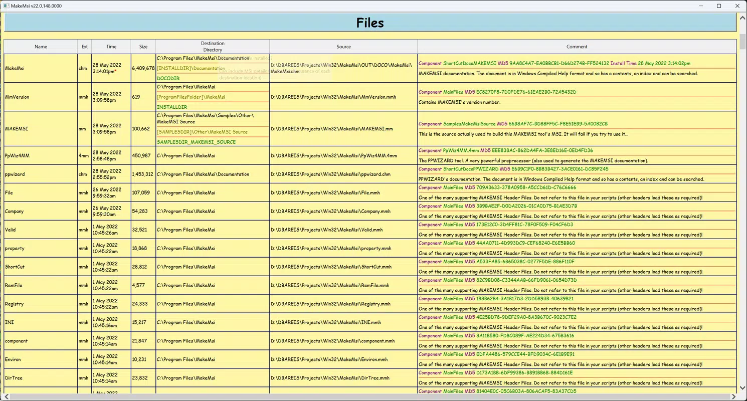Viewport: 747px width, 401px height.
Task: Select the RemFile name cell
Action: (x=41, y=285)
